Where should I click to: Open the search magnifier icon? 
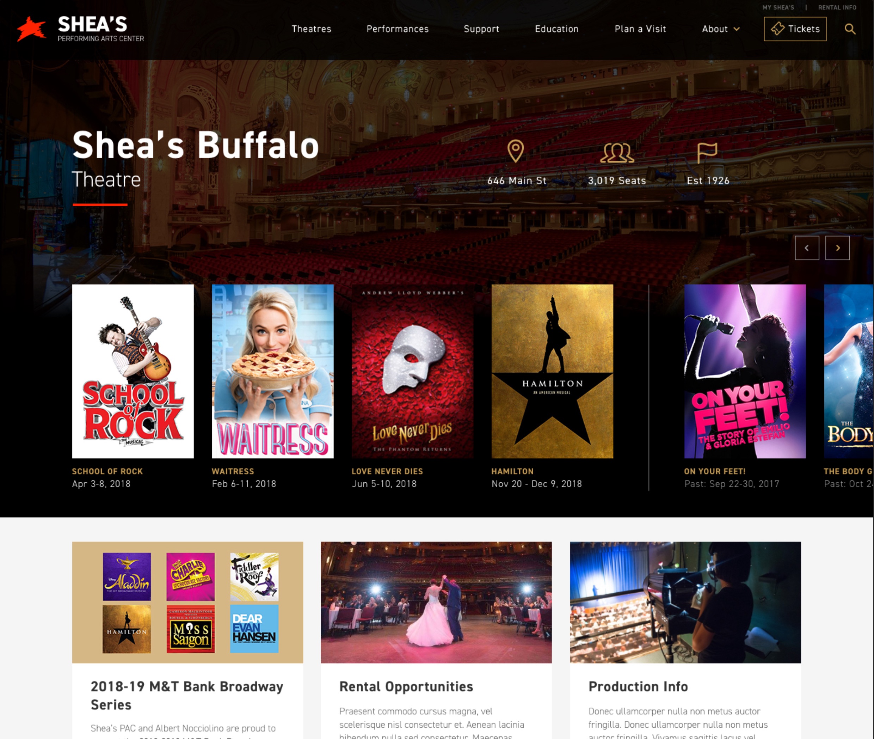pyautogui.click(x=850, y=29)
